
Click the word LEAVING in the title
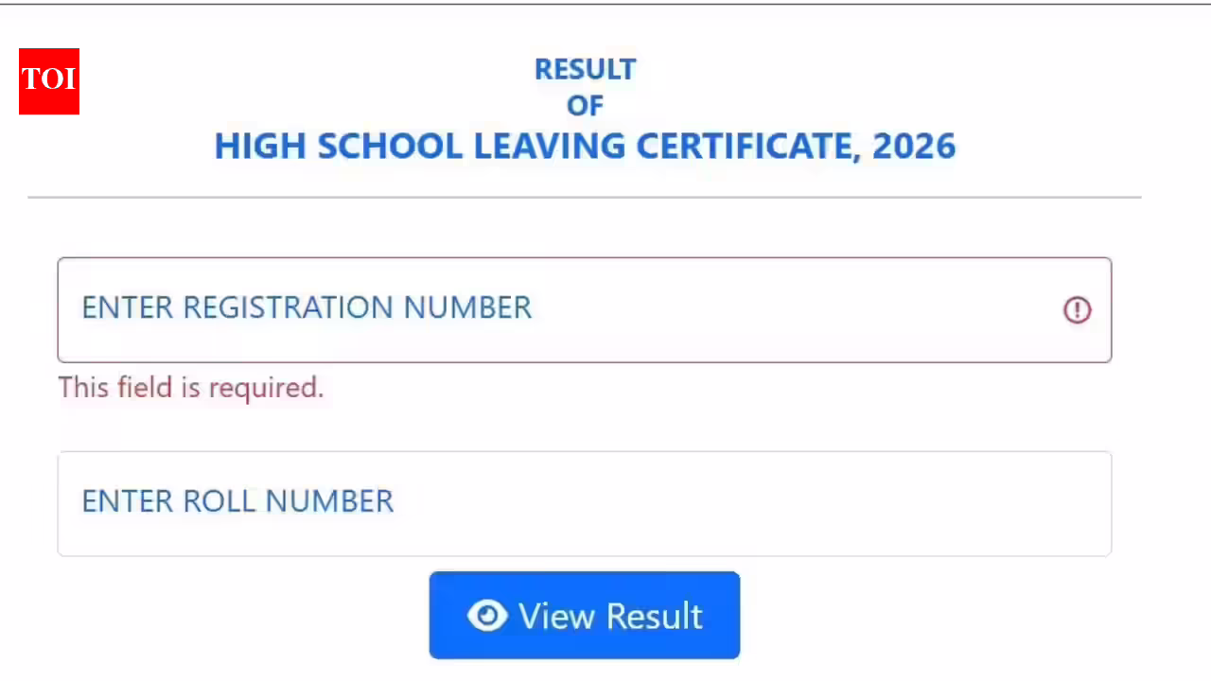[550, 147]
